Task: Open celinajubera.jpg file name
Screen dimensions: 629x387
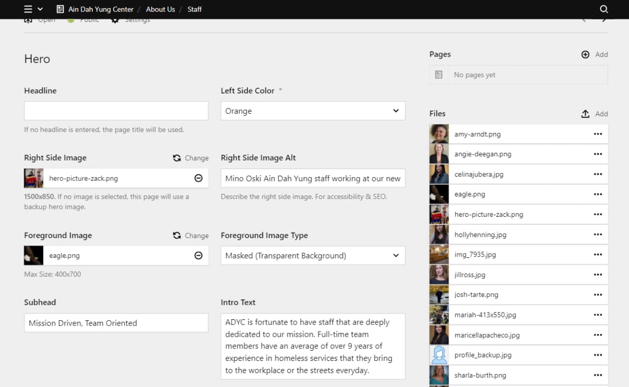Action: 479,174
